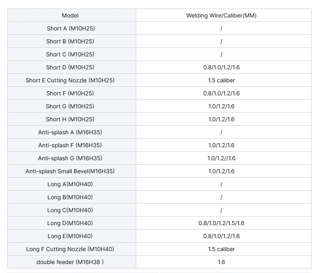
Task: Click the Model column header
Action: tap(72, 15)
